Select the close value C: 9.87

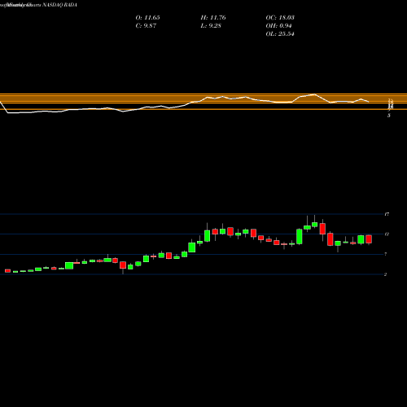click(146, 26)
